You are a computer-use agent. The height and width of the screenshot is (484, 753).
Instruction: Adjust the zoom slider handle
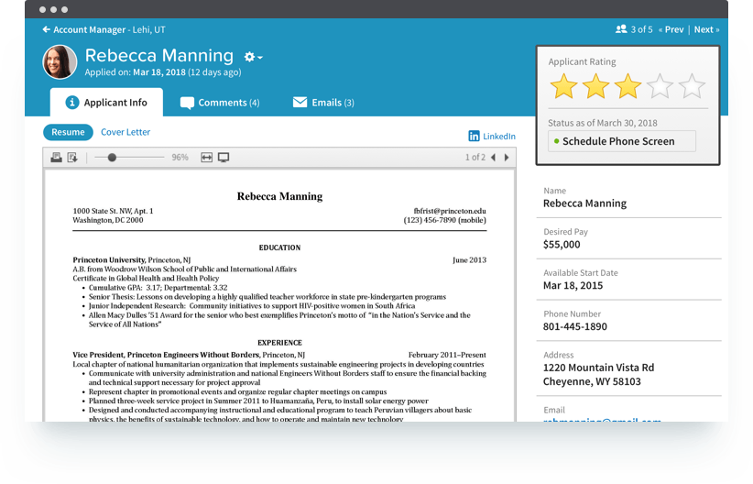112,158
